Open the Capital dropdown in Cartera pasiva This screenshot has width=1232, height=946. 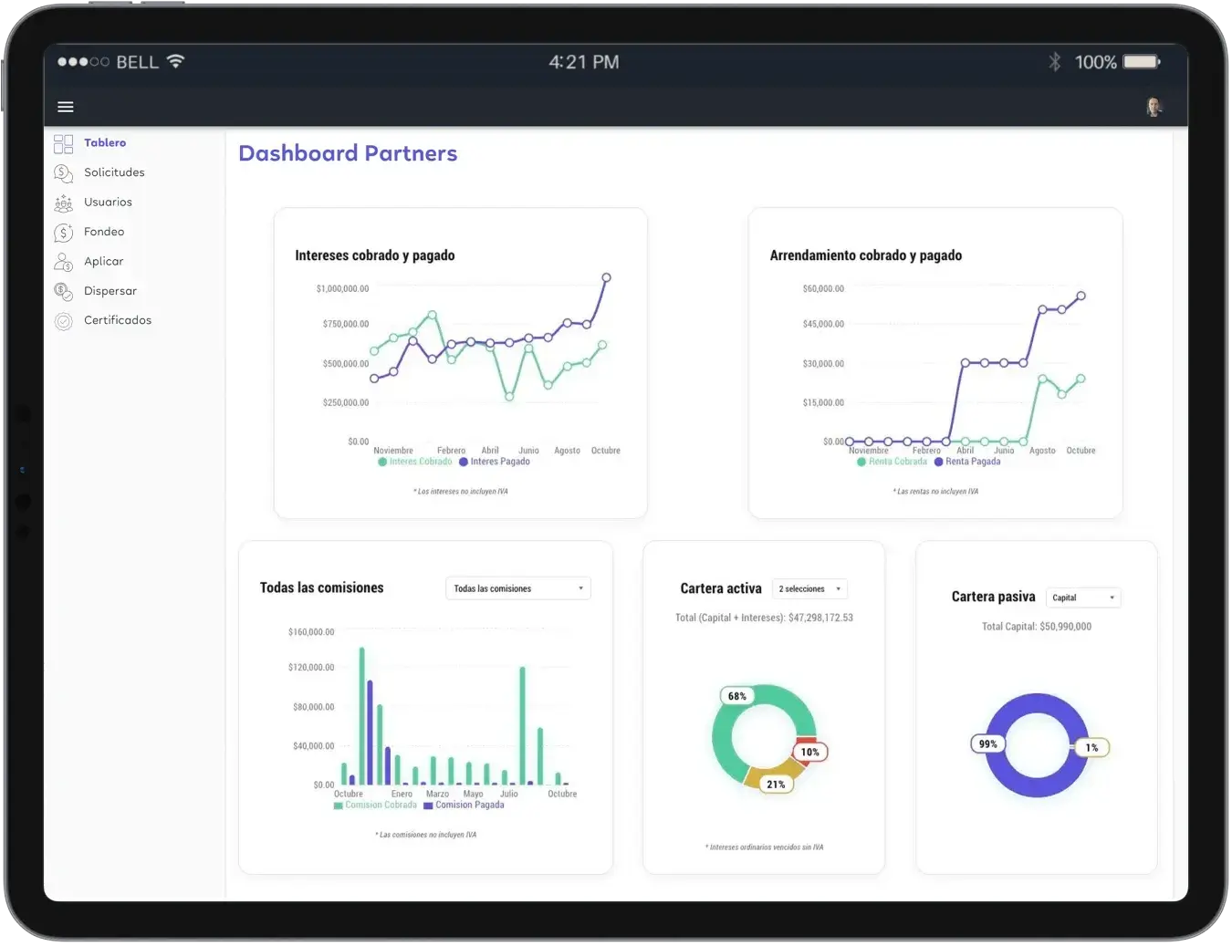tap(1083, 598)
